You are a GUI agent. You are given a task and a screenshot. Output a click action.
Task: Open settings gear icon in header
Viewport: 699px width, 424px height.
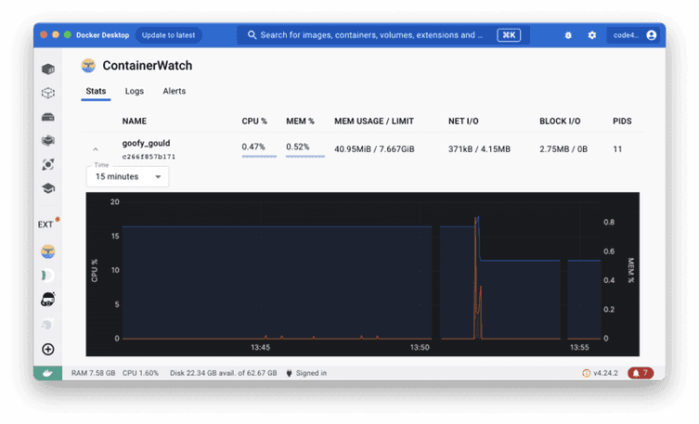[592, 35]
